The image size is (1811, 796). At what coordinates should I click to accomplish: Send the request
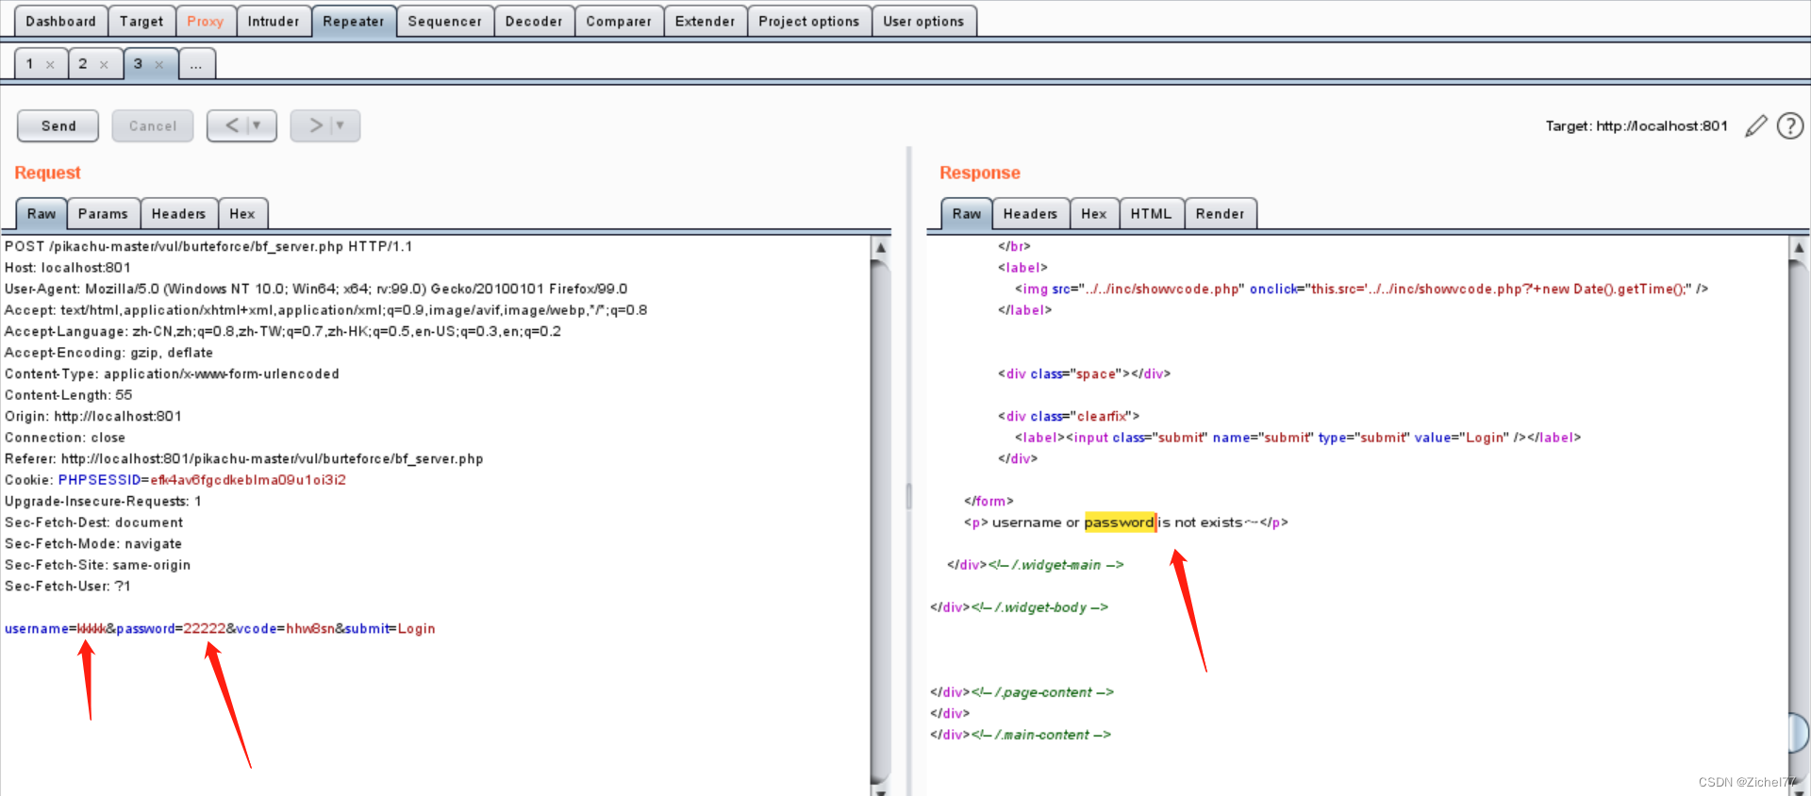58,125
